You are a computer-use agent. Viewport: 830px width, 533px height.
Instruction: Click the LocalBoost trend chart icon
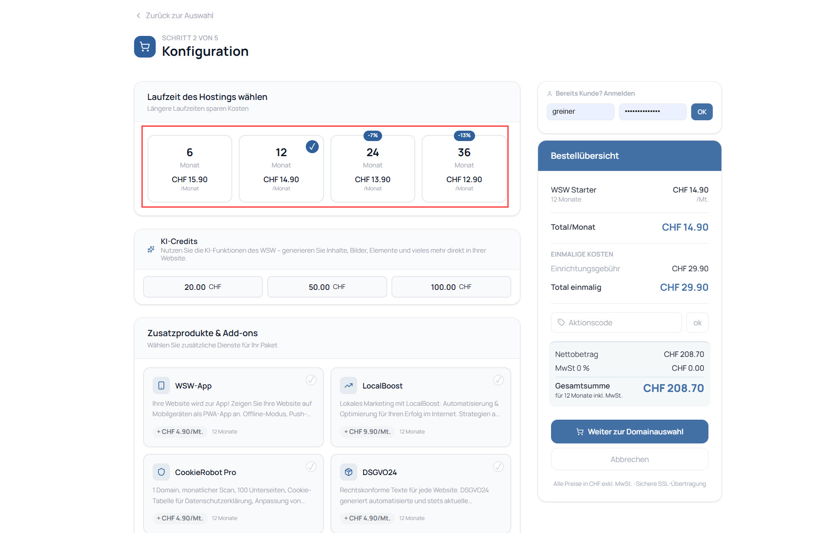click(348, 385)
